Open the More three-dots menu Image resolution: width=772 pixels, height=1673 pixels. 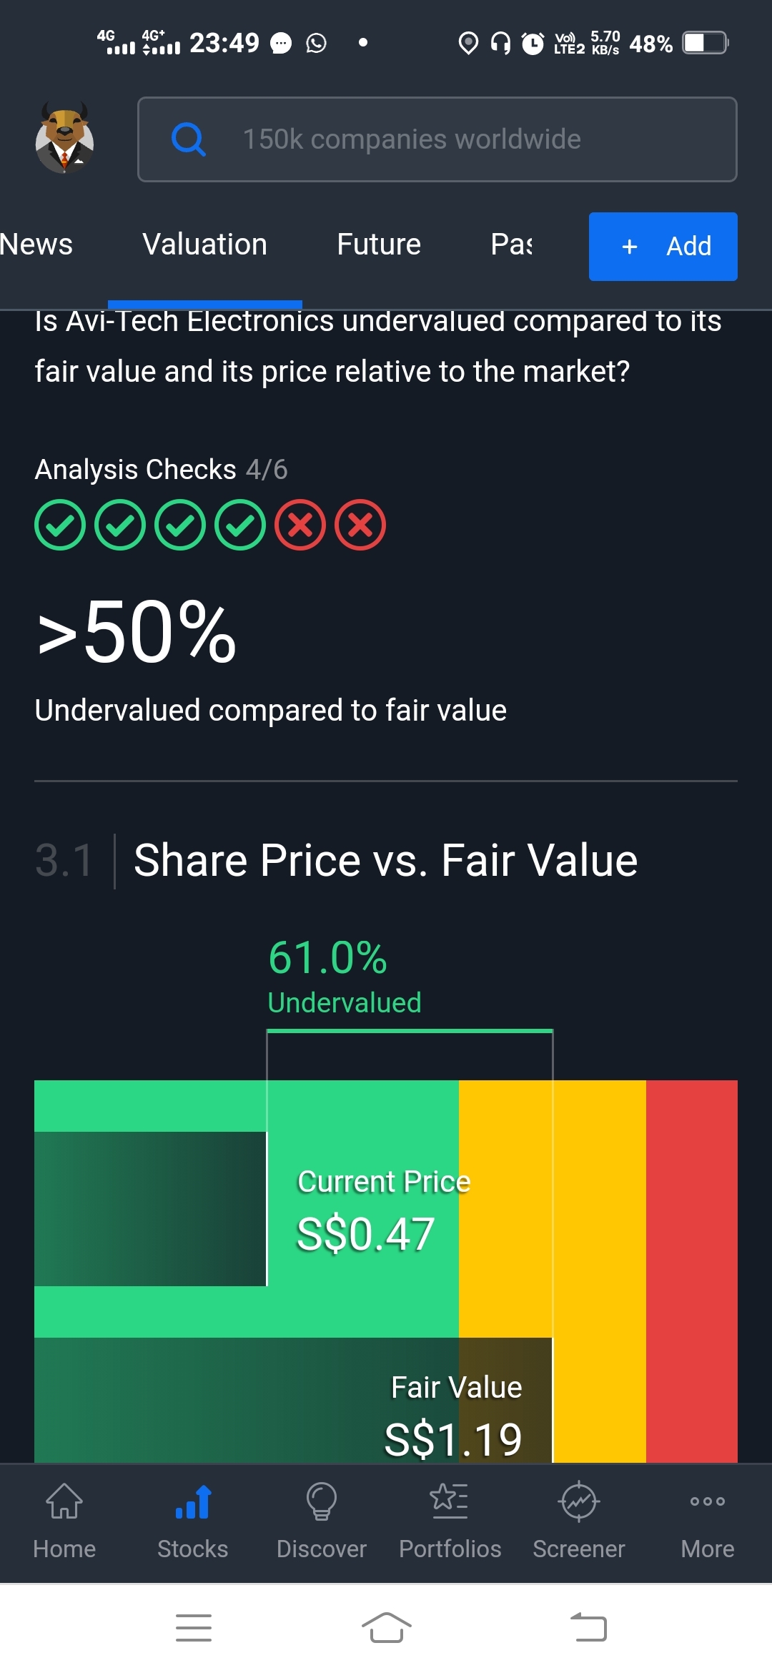point(708,1501)
